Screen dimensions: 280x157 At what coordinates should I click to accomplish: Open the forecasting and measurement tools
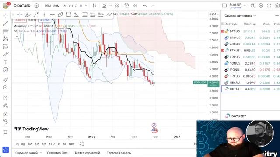coord(6,47)
